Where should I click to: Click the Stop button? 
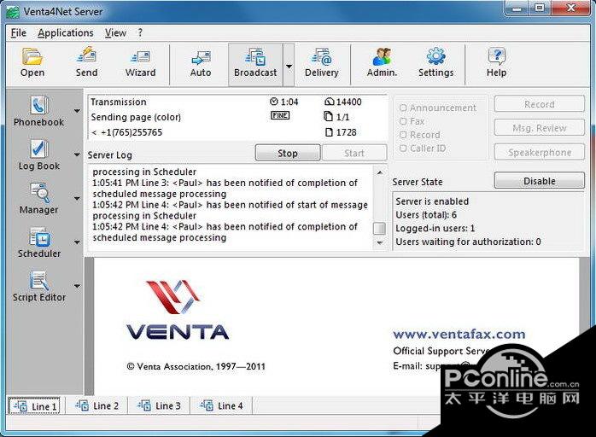pyautogui.click(x=288, y=153)
